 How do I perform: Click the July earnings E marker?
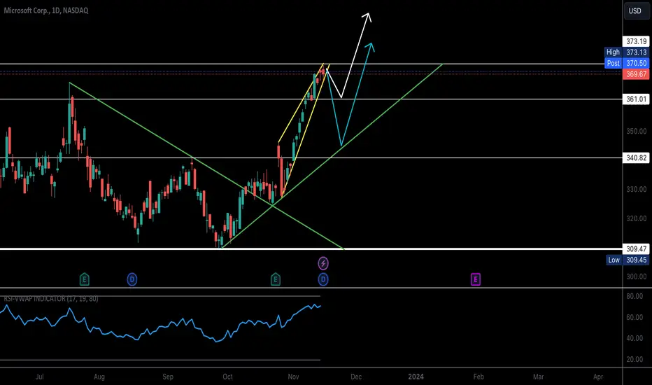[84, 279]
